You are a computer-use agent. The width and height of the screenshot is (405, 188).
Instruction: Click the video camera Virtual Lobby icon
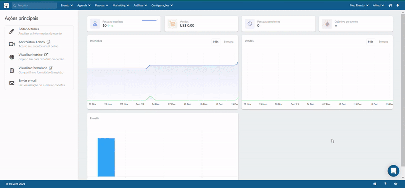(x=12, y=44)
